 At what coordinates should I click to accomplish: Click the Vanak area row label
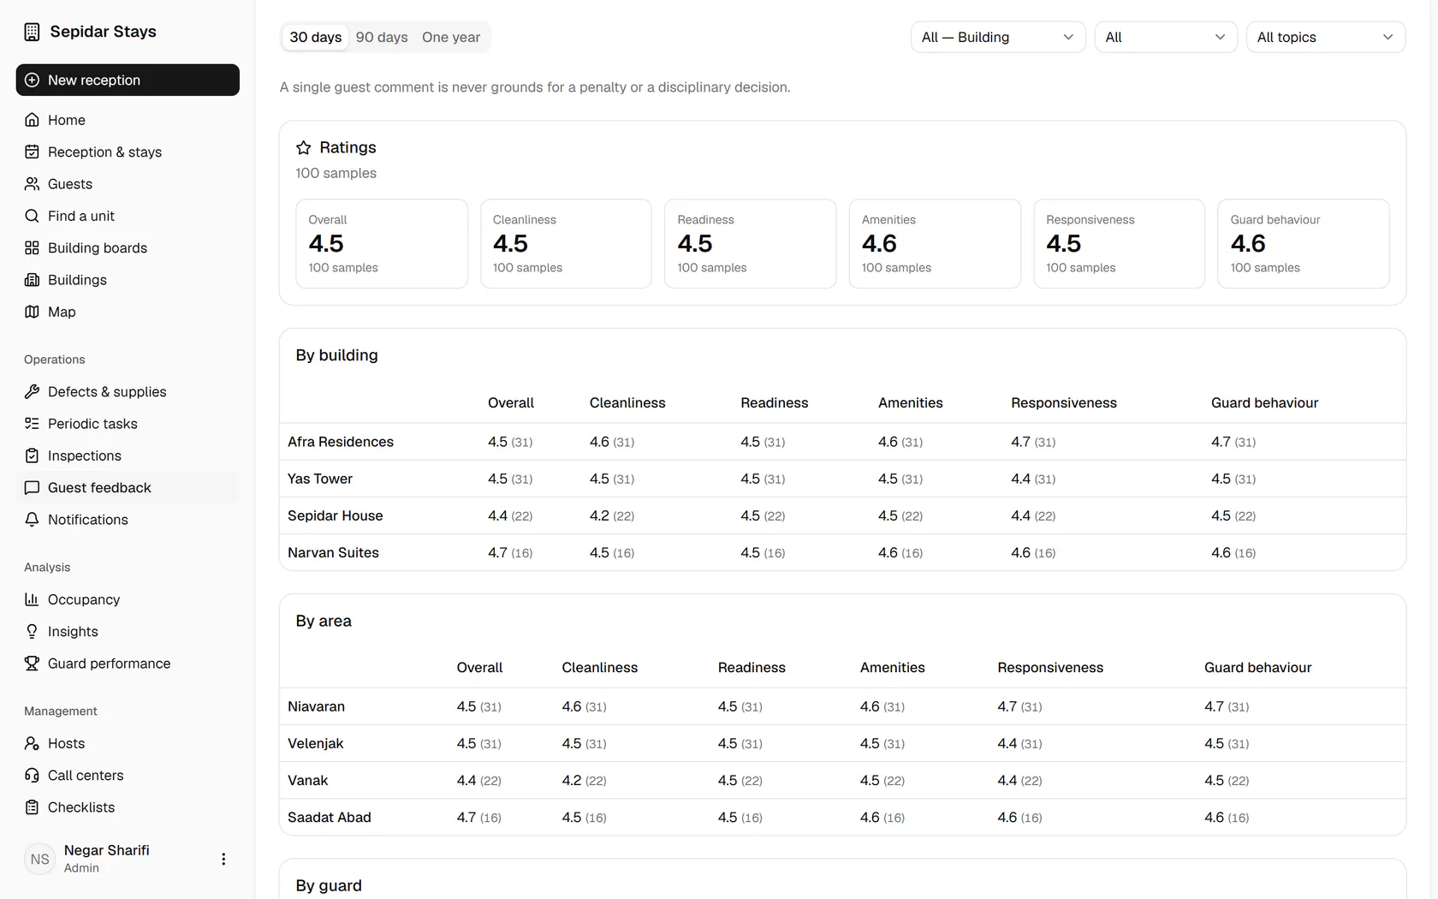308,780
